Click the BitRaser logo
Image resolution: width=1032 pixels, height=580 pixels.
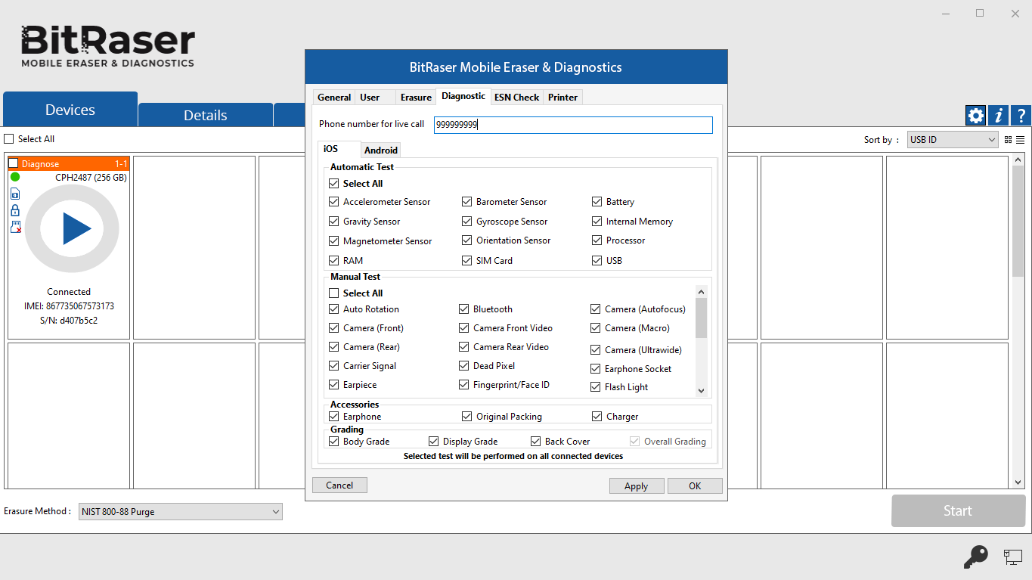(x=108, y=47)
